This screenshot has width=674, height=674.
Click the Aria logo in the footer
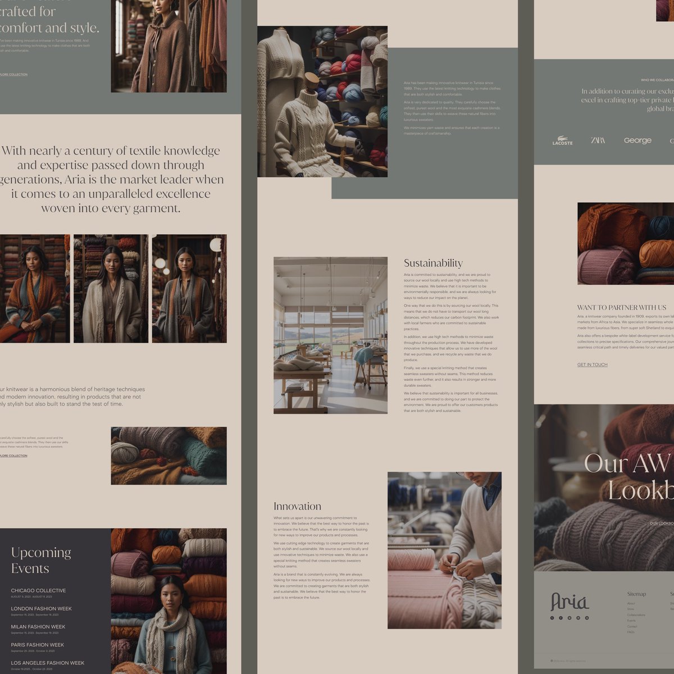pos(570,602)
